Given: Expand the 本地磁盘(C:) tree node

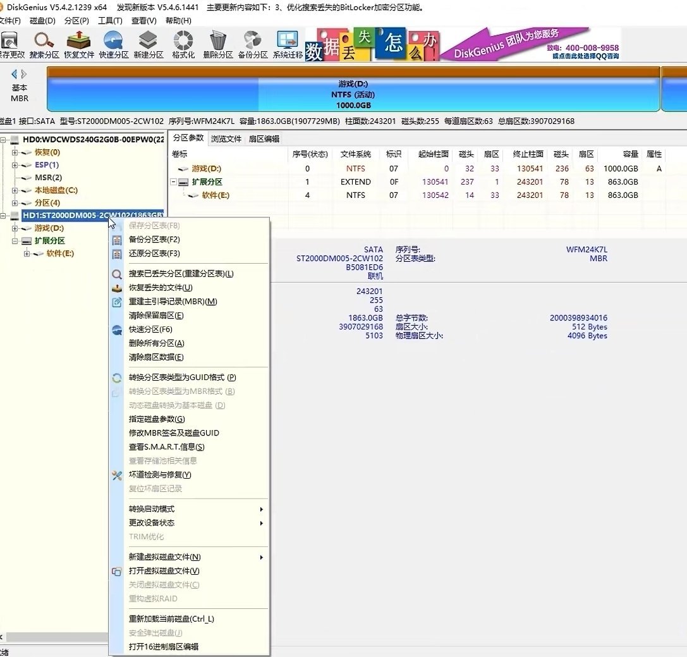Looking at the screenshot, I should click(15, 191).
